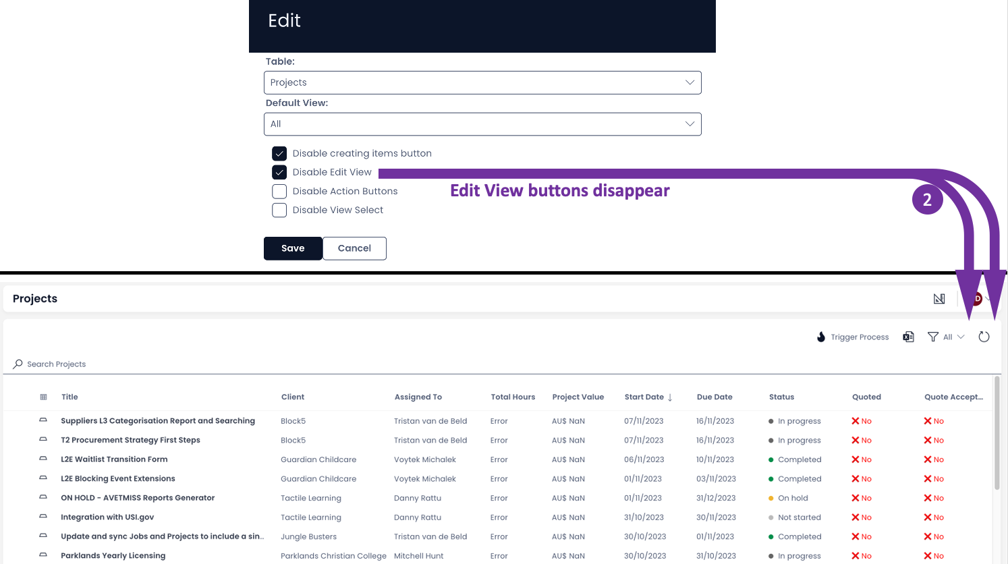Click 'Jungle Busters' client cell

coord(308,537)
